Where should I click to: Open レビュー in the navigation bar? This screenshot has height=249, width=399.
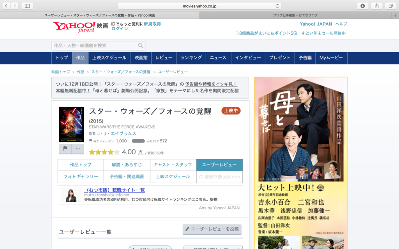164,58
